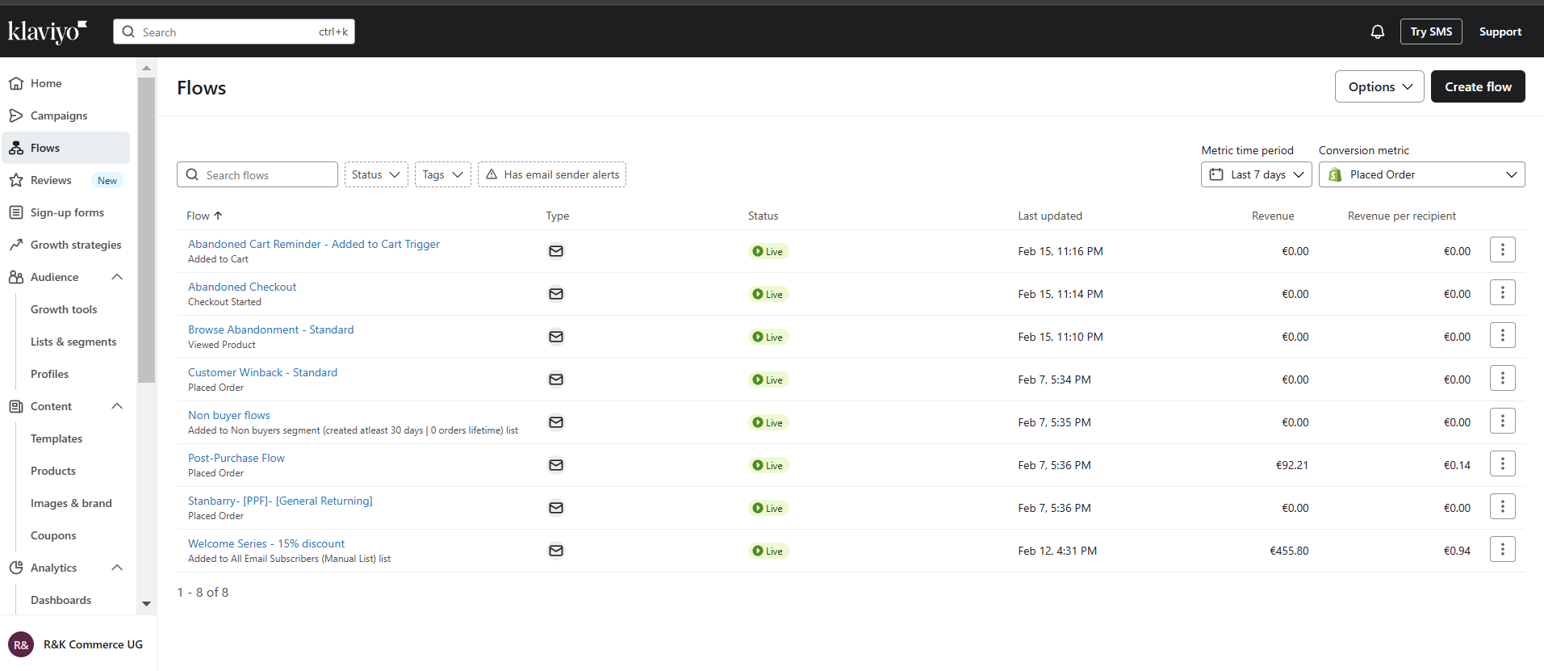Open Images & brand in sidebar
Viewport: 1544px width, 671px height.
coord(71,503)
